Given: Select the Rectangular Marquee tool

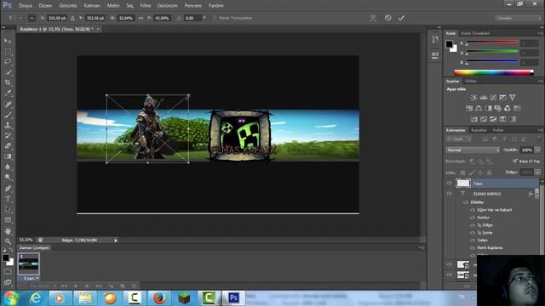Looking at the screenshot, I should tap(8, 51).
